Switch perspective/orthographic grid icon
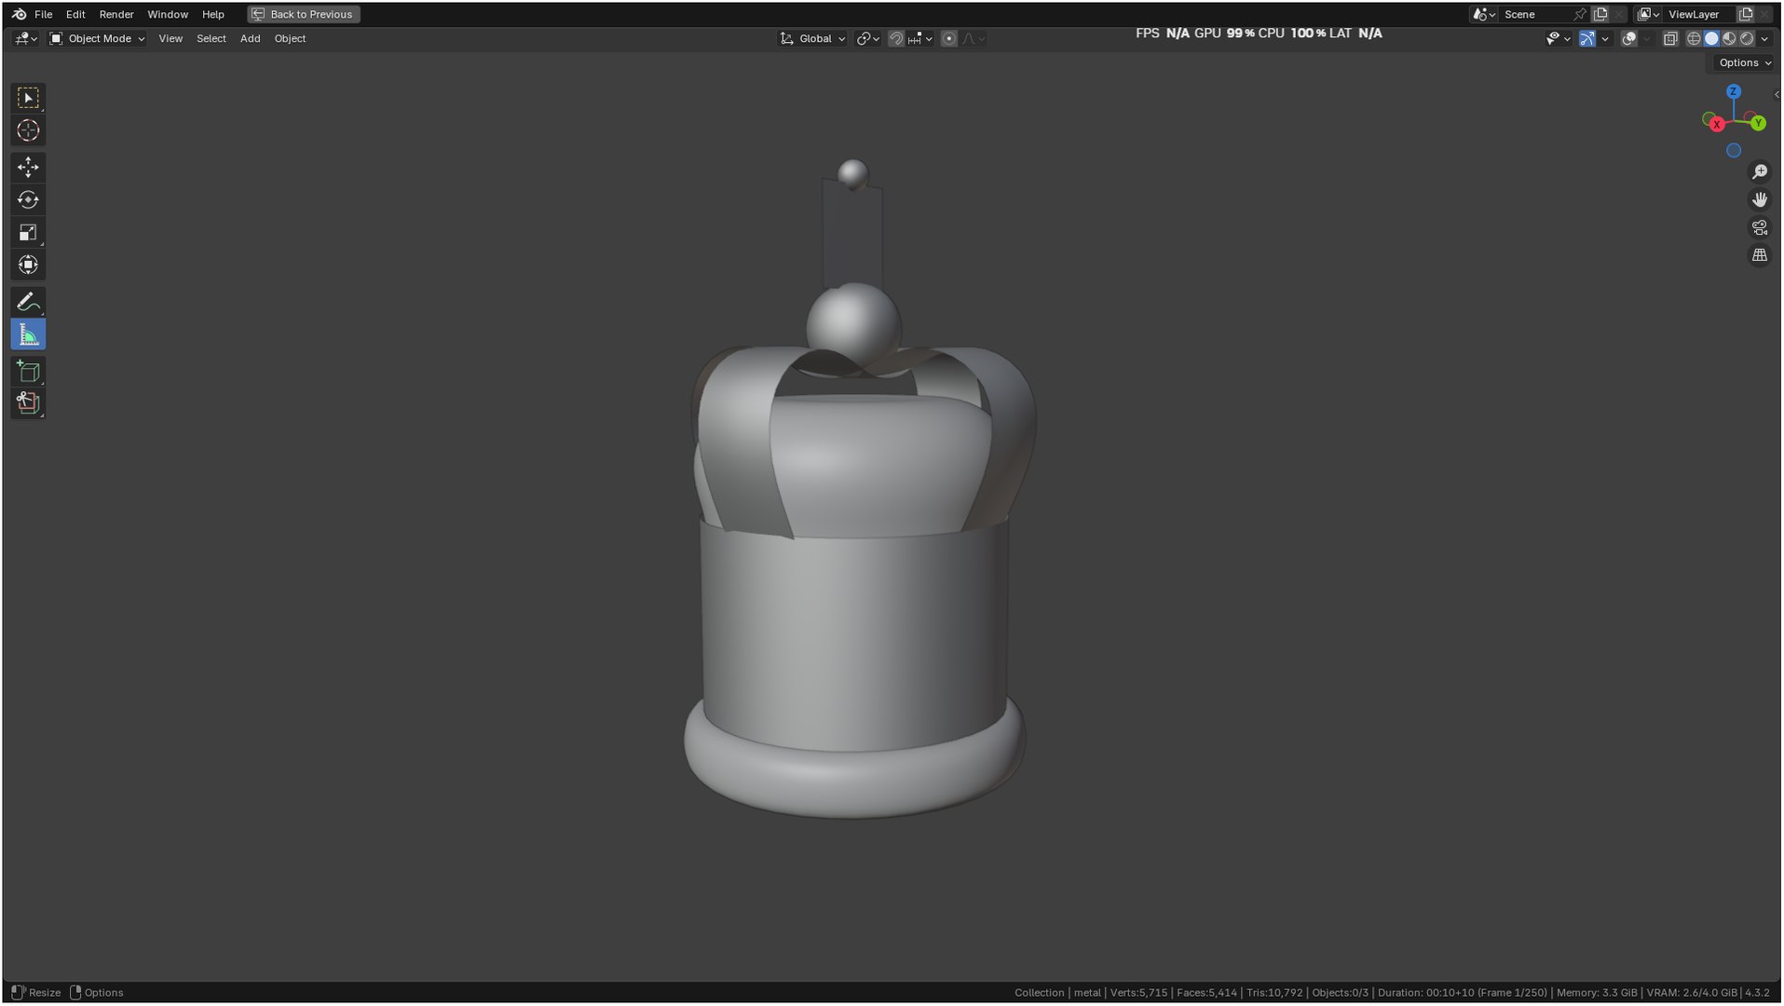The width and height of the screenshot is (1784, 1006). [1759, 255]
